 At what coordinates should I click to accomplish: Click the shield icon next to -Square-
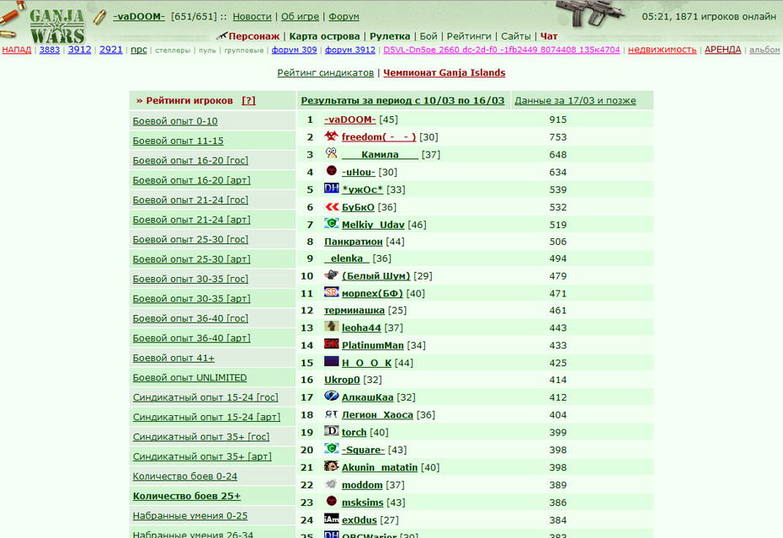(x=331, y=449)
